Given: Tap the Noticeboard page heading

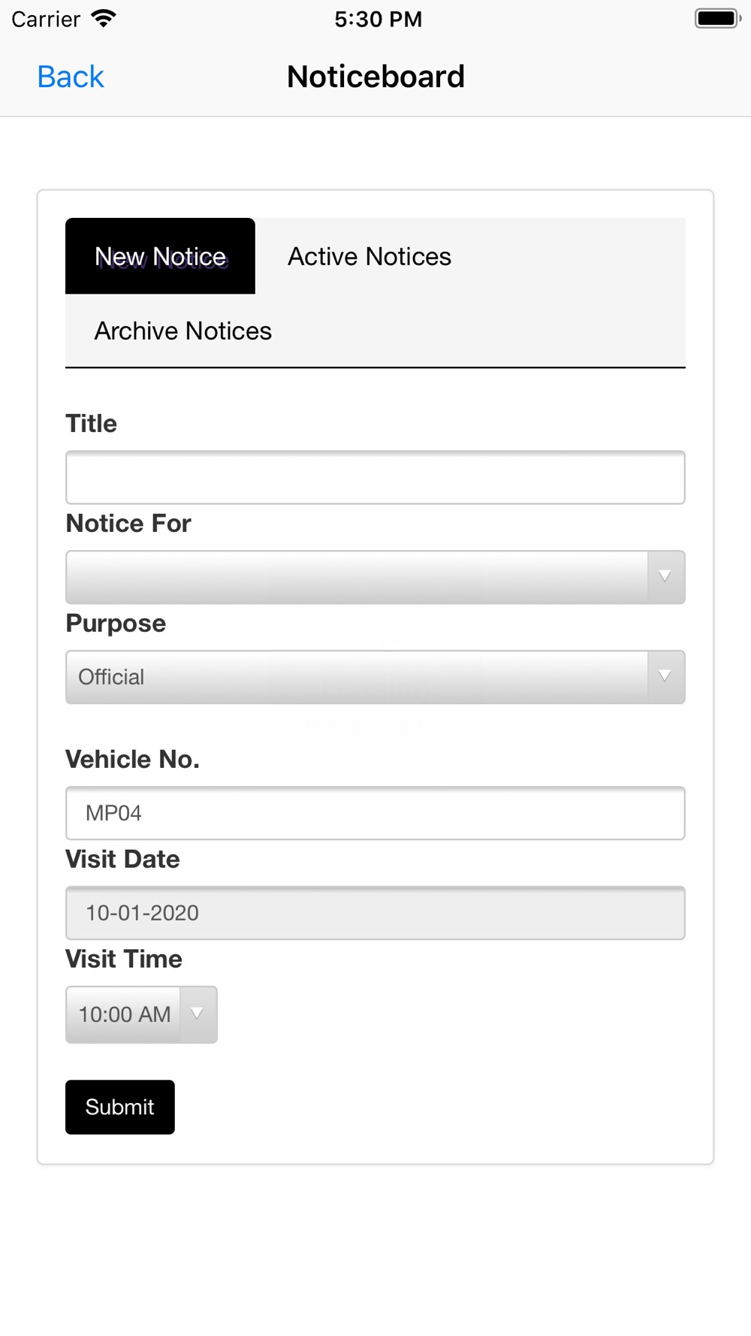Looking at the screenshot, I should coord(376,77).
